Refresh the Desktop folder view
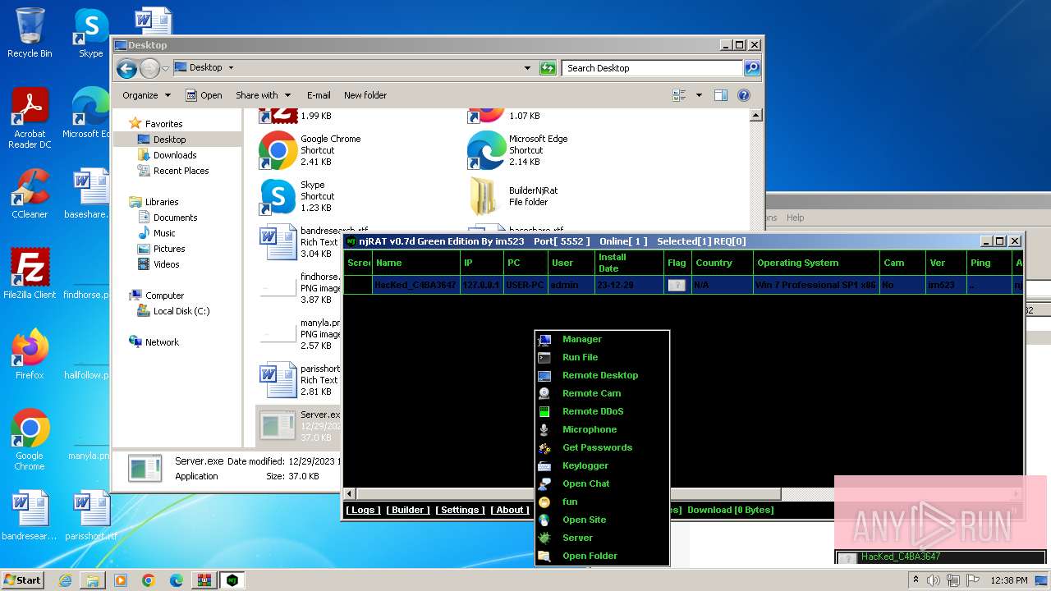Image resolution: width=1051 pixels, height=591 pixels. [x=548, y=68]
